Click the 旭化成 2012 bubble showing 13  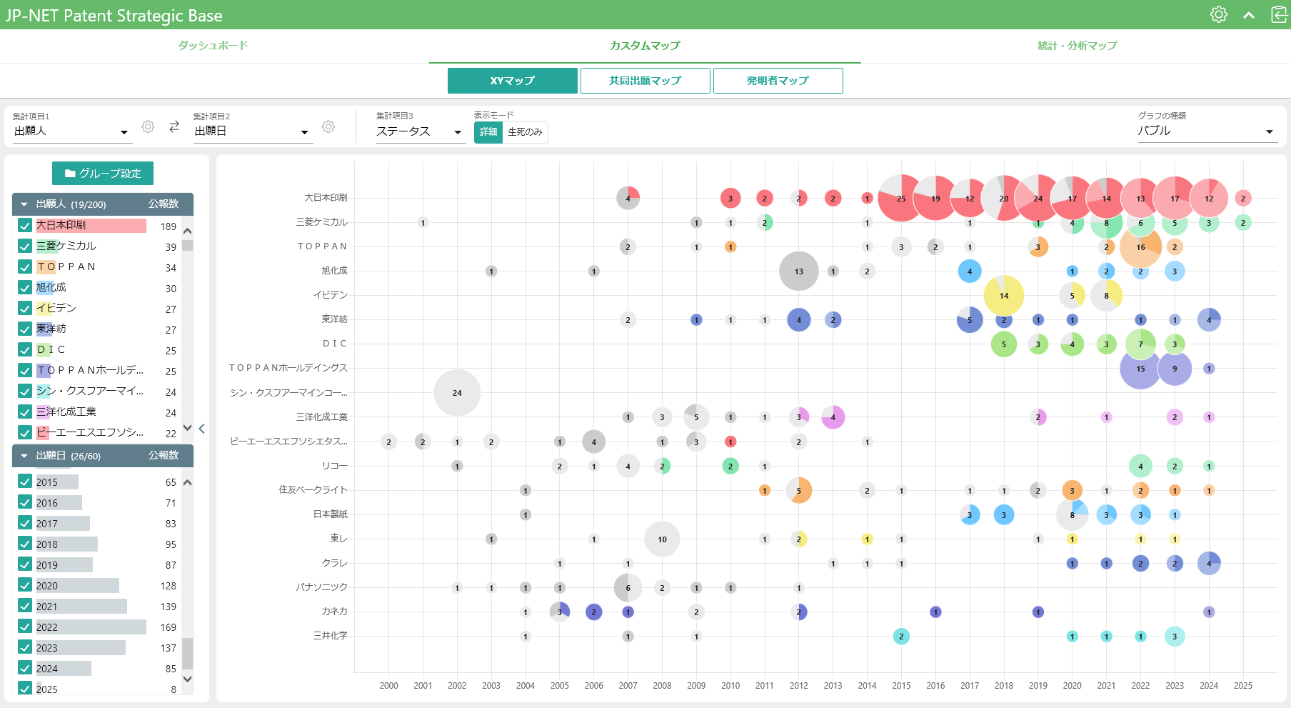click(798, 271)
